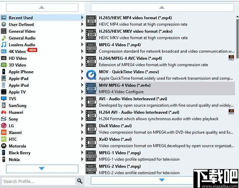Choose H.264 AVI - Audio-Video Interleaved format
The image size is (239, 188).
point(160,115)
